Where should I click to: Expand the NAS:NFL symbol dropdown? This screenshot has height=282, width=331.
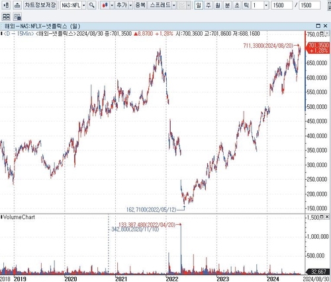tap(84, 5)
